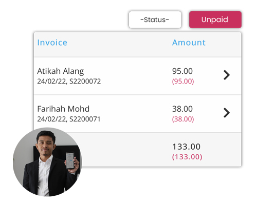Click the 38.00 invoice amount

coord(182,109)
